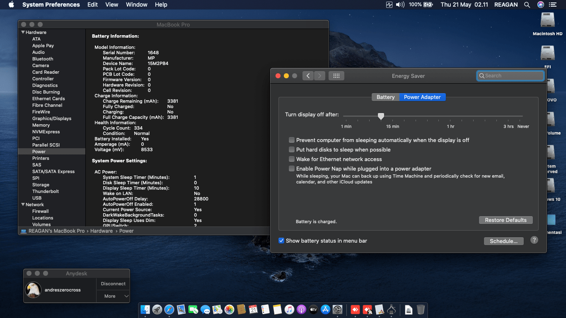Open Spotlight search in menu bar
The width and height of the screenshot is (566, 318).
coord(527,5)
